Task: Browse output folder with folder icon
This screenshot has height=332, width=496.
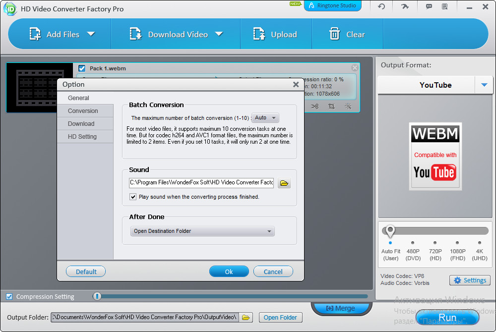Action: [x=246, y=317]
